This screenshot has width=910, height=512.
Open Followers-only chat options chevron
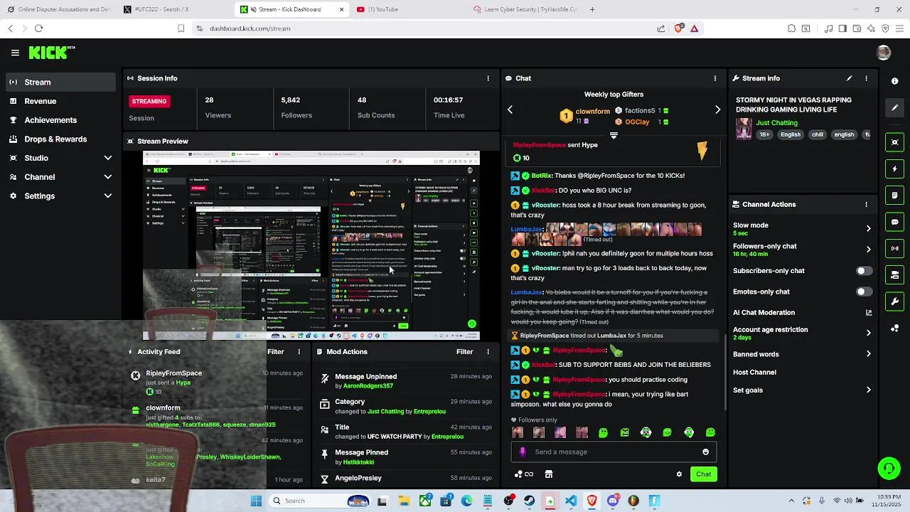(x=868, y=250)
